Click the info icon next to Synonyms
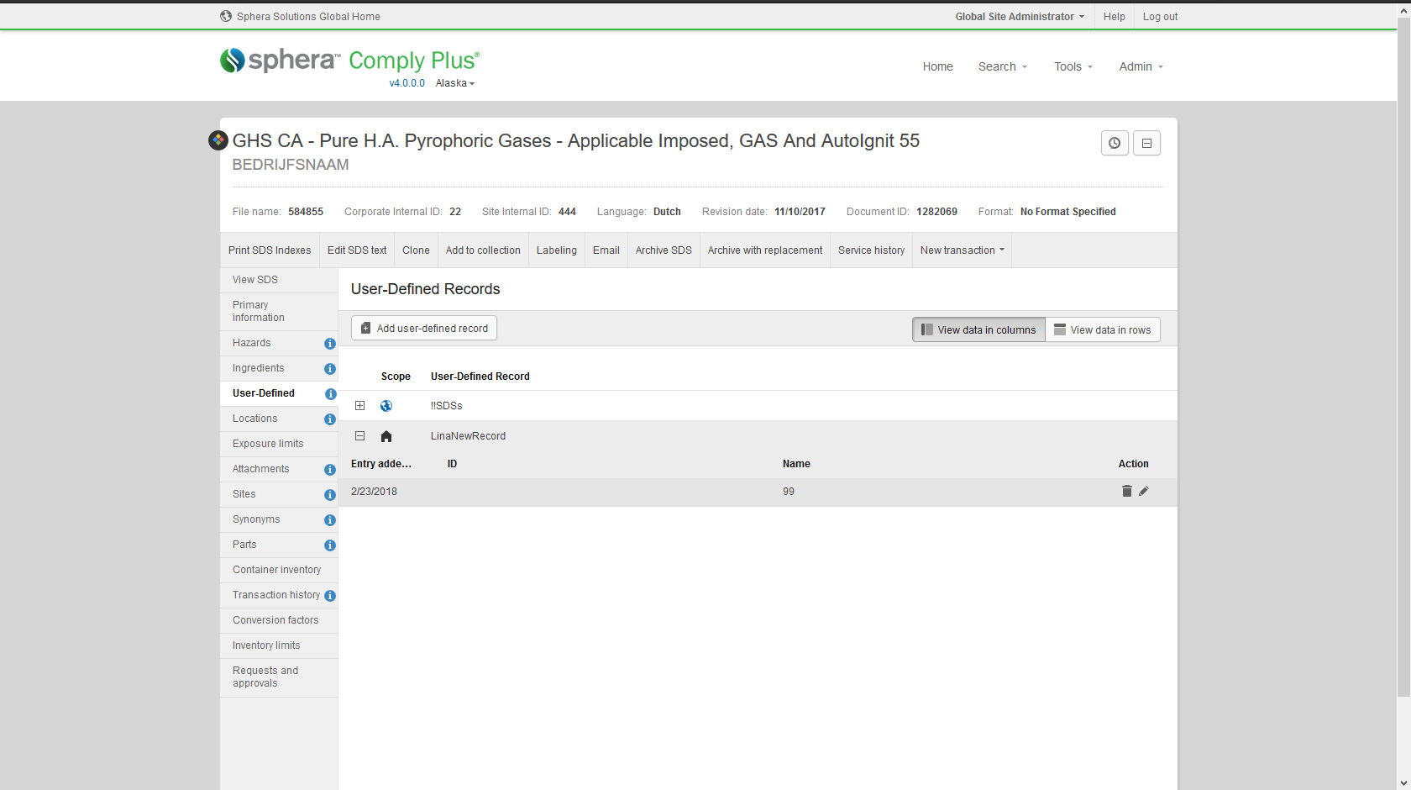The image size is (1411, 790). pos(330,520)
